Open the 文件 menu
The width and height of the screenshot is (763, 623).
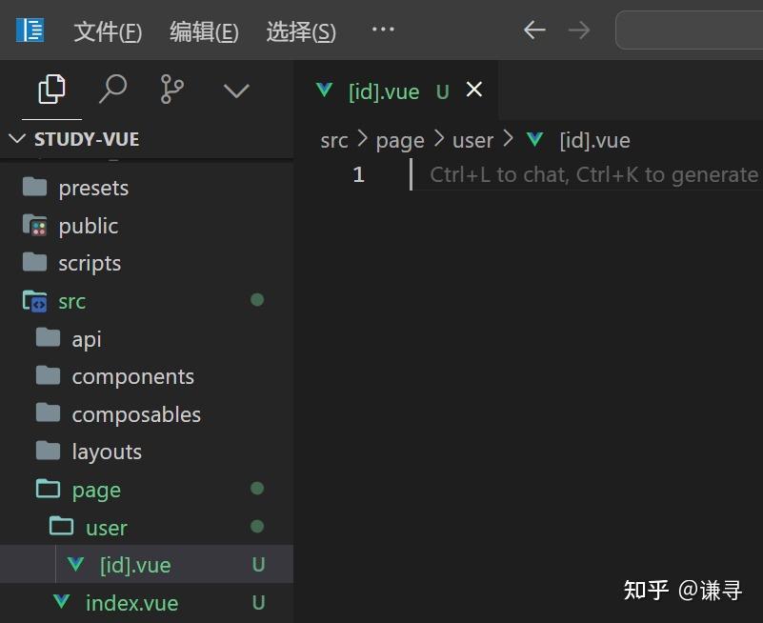tap(107, 30)
